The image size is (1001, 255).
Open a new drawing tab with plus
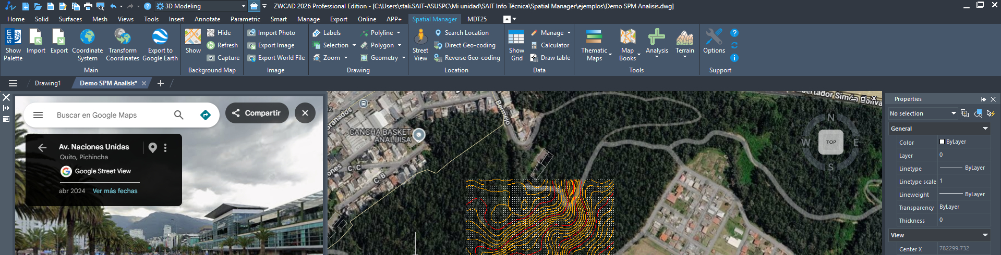point(161,83)
